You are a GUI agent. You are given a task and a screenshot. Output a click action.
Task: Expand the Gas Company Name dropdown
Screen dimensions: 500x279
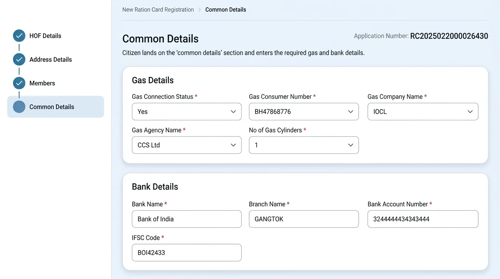423,112
